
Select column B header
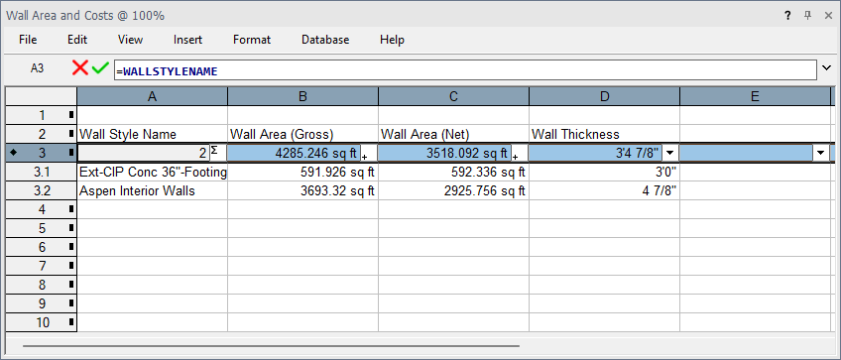click(303, 96)
